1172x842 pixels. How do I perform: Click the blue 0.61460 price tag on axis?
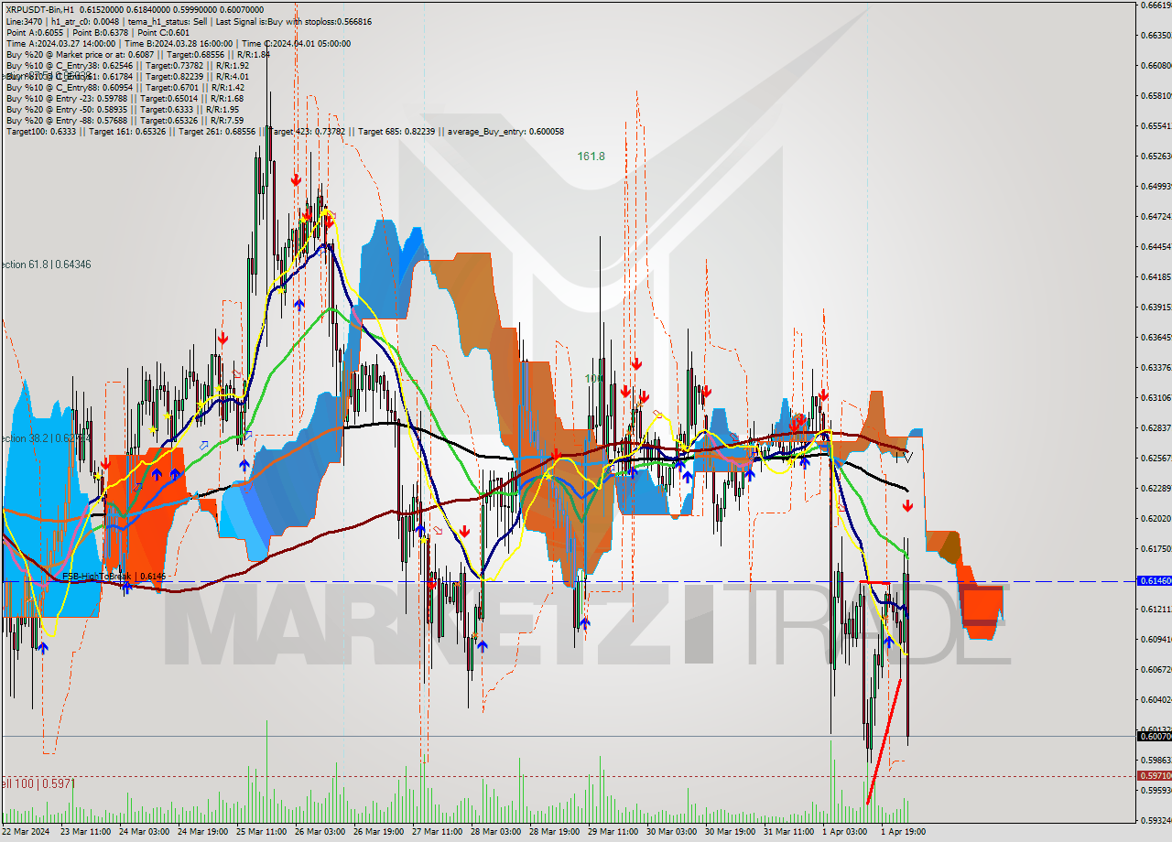point(1153,581)
